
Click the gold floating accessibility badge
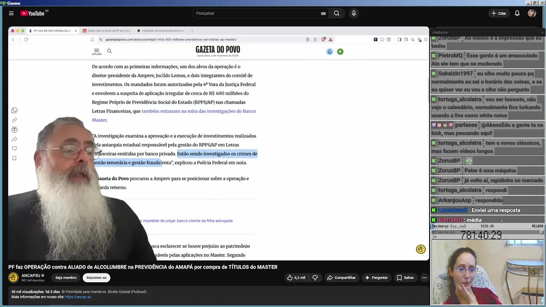coord(421,249)
